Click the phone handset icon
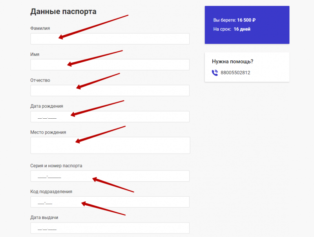The height and width of the screenshot is (237, 314). [215, 72]
